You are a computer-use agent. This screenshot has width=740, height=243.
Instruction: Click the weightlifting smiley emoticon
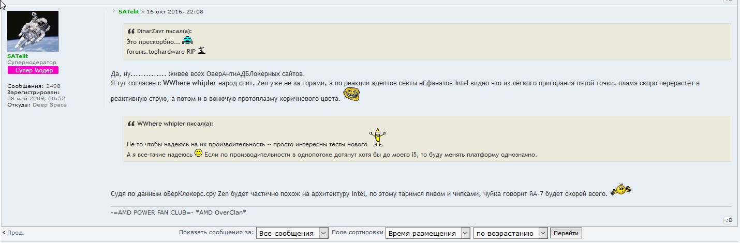[621, 190]
